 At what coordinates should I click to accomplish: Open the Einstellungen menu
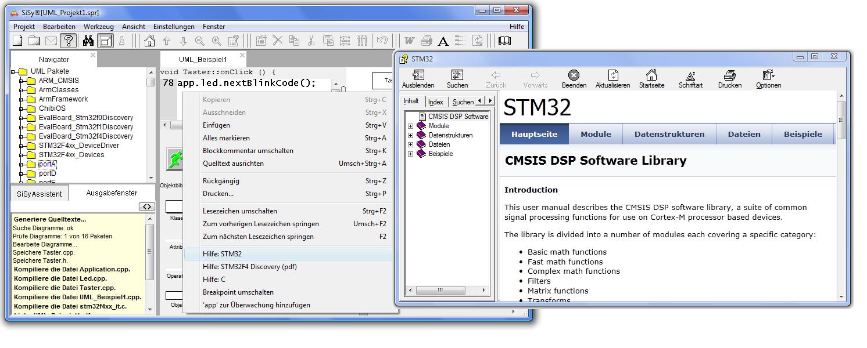pos(174,27)
